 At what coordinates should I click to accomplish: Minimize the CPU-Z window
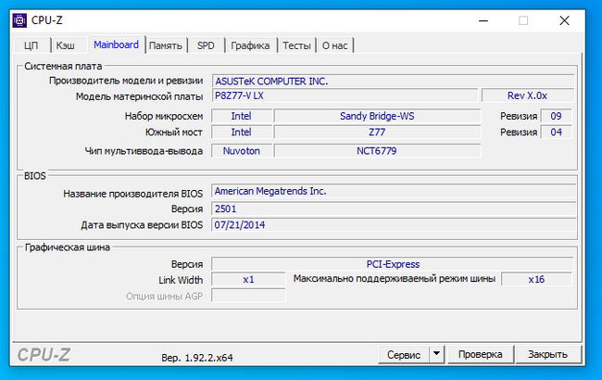[480, 19]
